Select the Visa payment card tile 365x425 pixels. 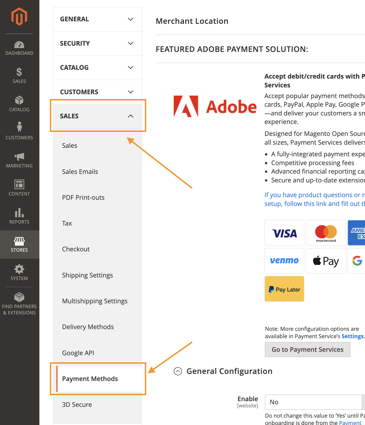click(x=284, y=233)
